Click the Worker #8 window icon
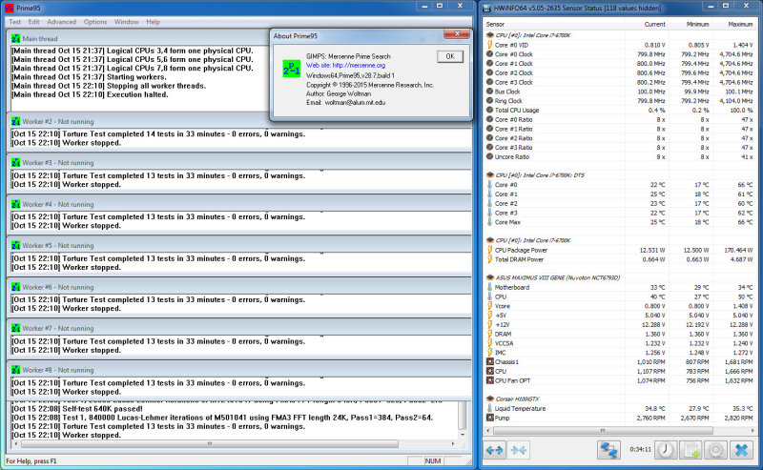The width and height of the screenshot is (763, 470). click(x=15, y=370)
